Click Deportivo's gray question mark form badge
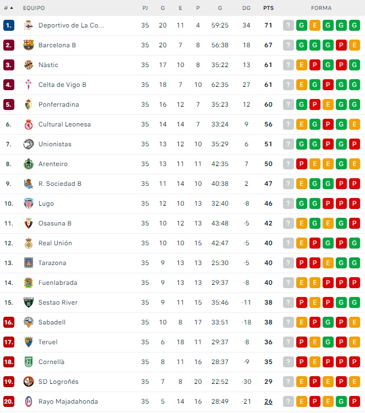This screenshot has height=413, width=365. coord(288,25)
